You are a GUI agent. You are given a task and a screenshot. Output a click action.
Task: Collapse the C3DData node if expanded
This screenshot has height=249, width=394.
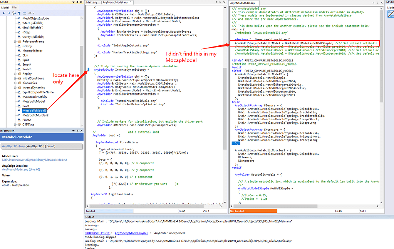[x=15, y=124]
